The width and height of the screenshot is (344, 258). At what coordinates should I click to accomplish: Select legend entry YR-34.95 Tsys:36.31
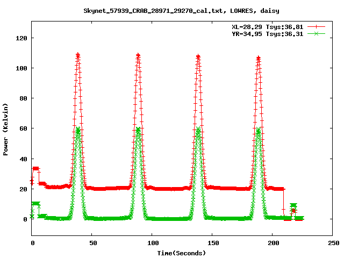[268, 34]
